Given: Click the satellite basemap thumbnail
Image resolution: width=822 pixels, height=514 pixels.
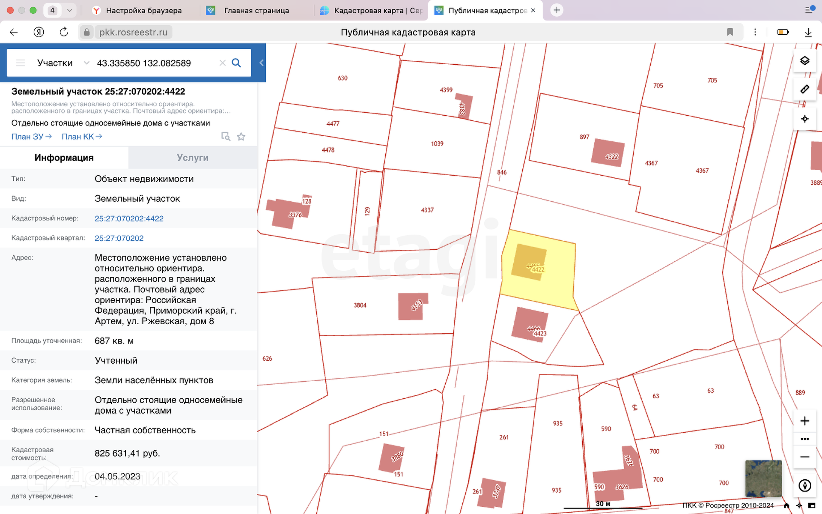Looking at the screenshot, I should (x=763, y=478).
